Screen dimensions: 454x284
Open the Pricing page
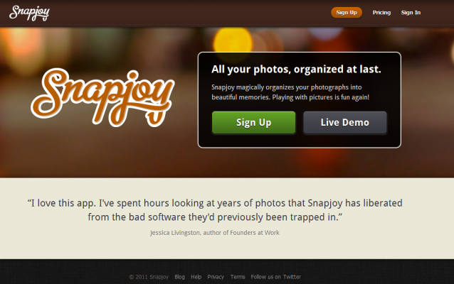point(381,12)
